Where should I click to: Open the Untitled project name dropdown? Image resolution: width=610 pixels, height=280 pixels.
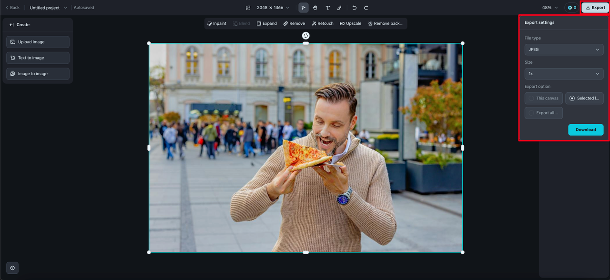pyautogui.click(x=49, y=8)
